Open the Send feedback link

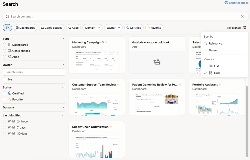coord(236,3)
